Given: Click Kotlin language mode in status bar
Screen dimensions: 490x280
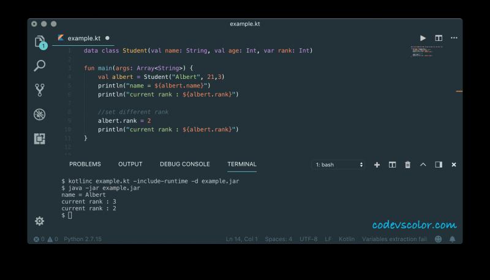Looking at the screenshot, I should pos(347,239).
